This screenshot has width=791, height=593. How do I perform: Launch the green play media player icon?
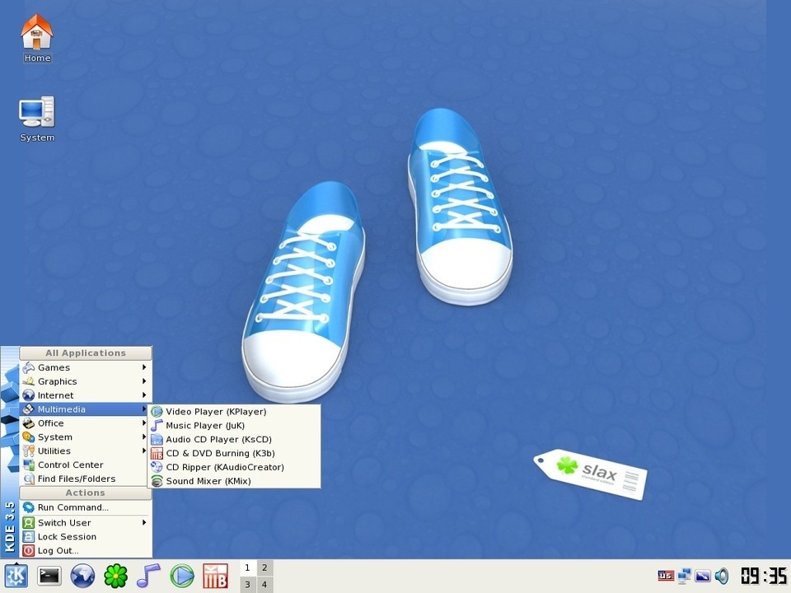click(181, 575)
